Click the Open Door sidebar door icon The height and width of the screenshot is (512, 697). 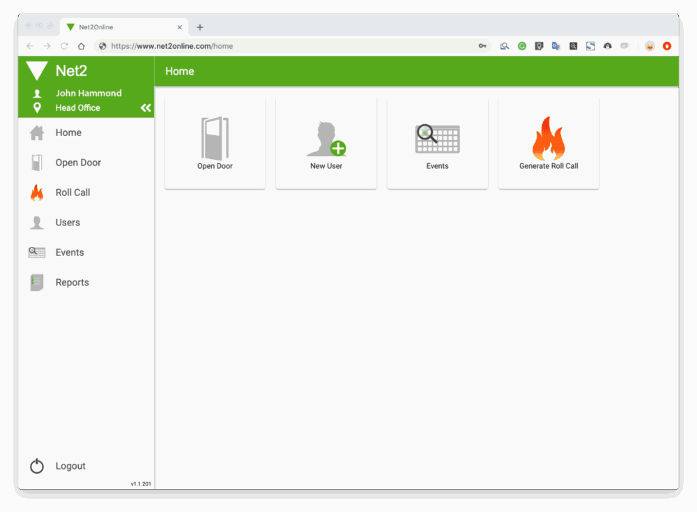(37, 163)
